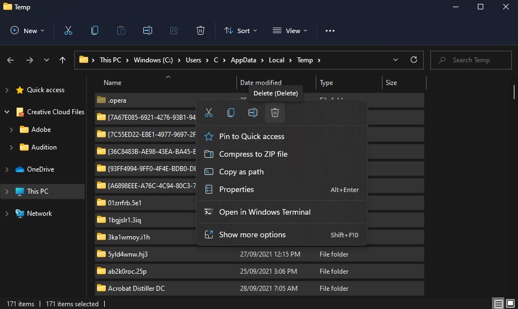Select Compress to ZIP file
The height and width of the screenshot is (309, 518).
pos(253,154)
